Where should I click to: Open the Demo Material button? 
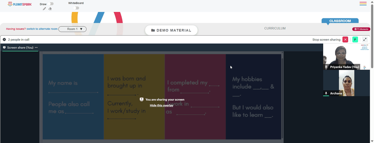(171, 30)
